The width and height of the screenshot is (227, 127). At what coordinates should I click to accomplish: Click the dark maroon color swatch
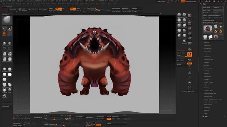coord(5,10)
